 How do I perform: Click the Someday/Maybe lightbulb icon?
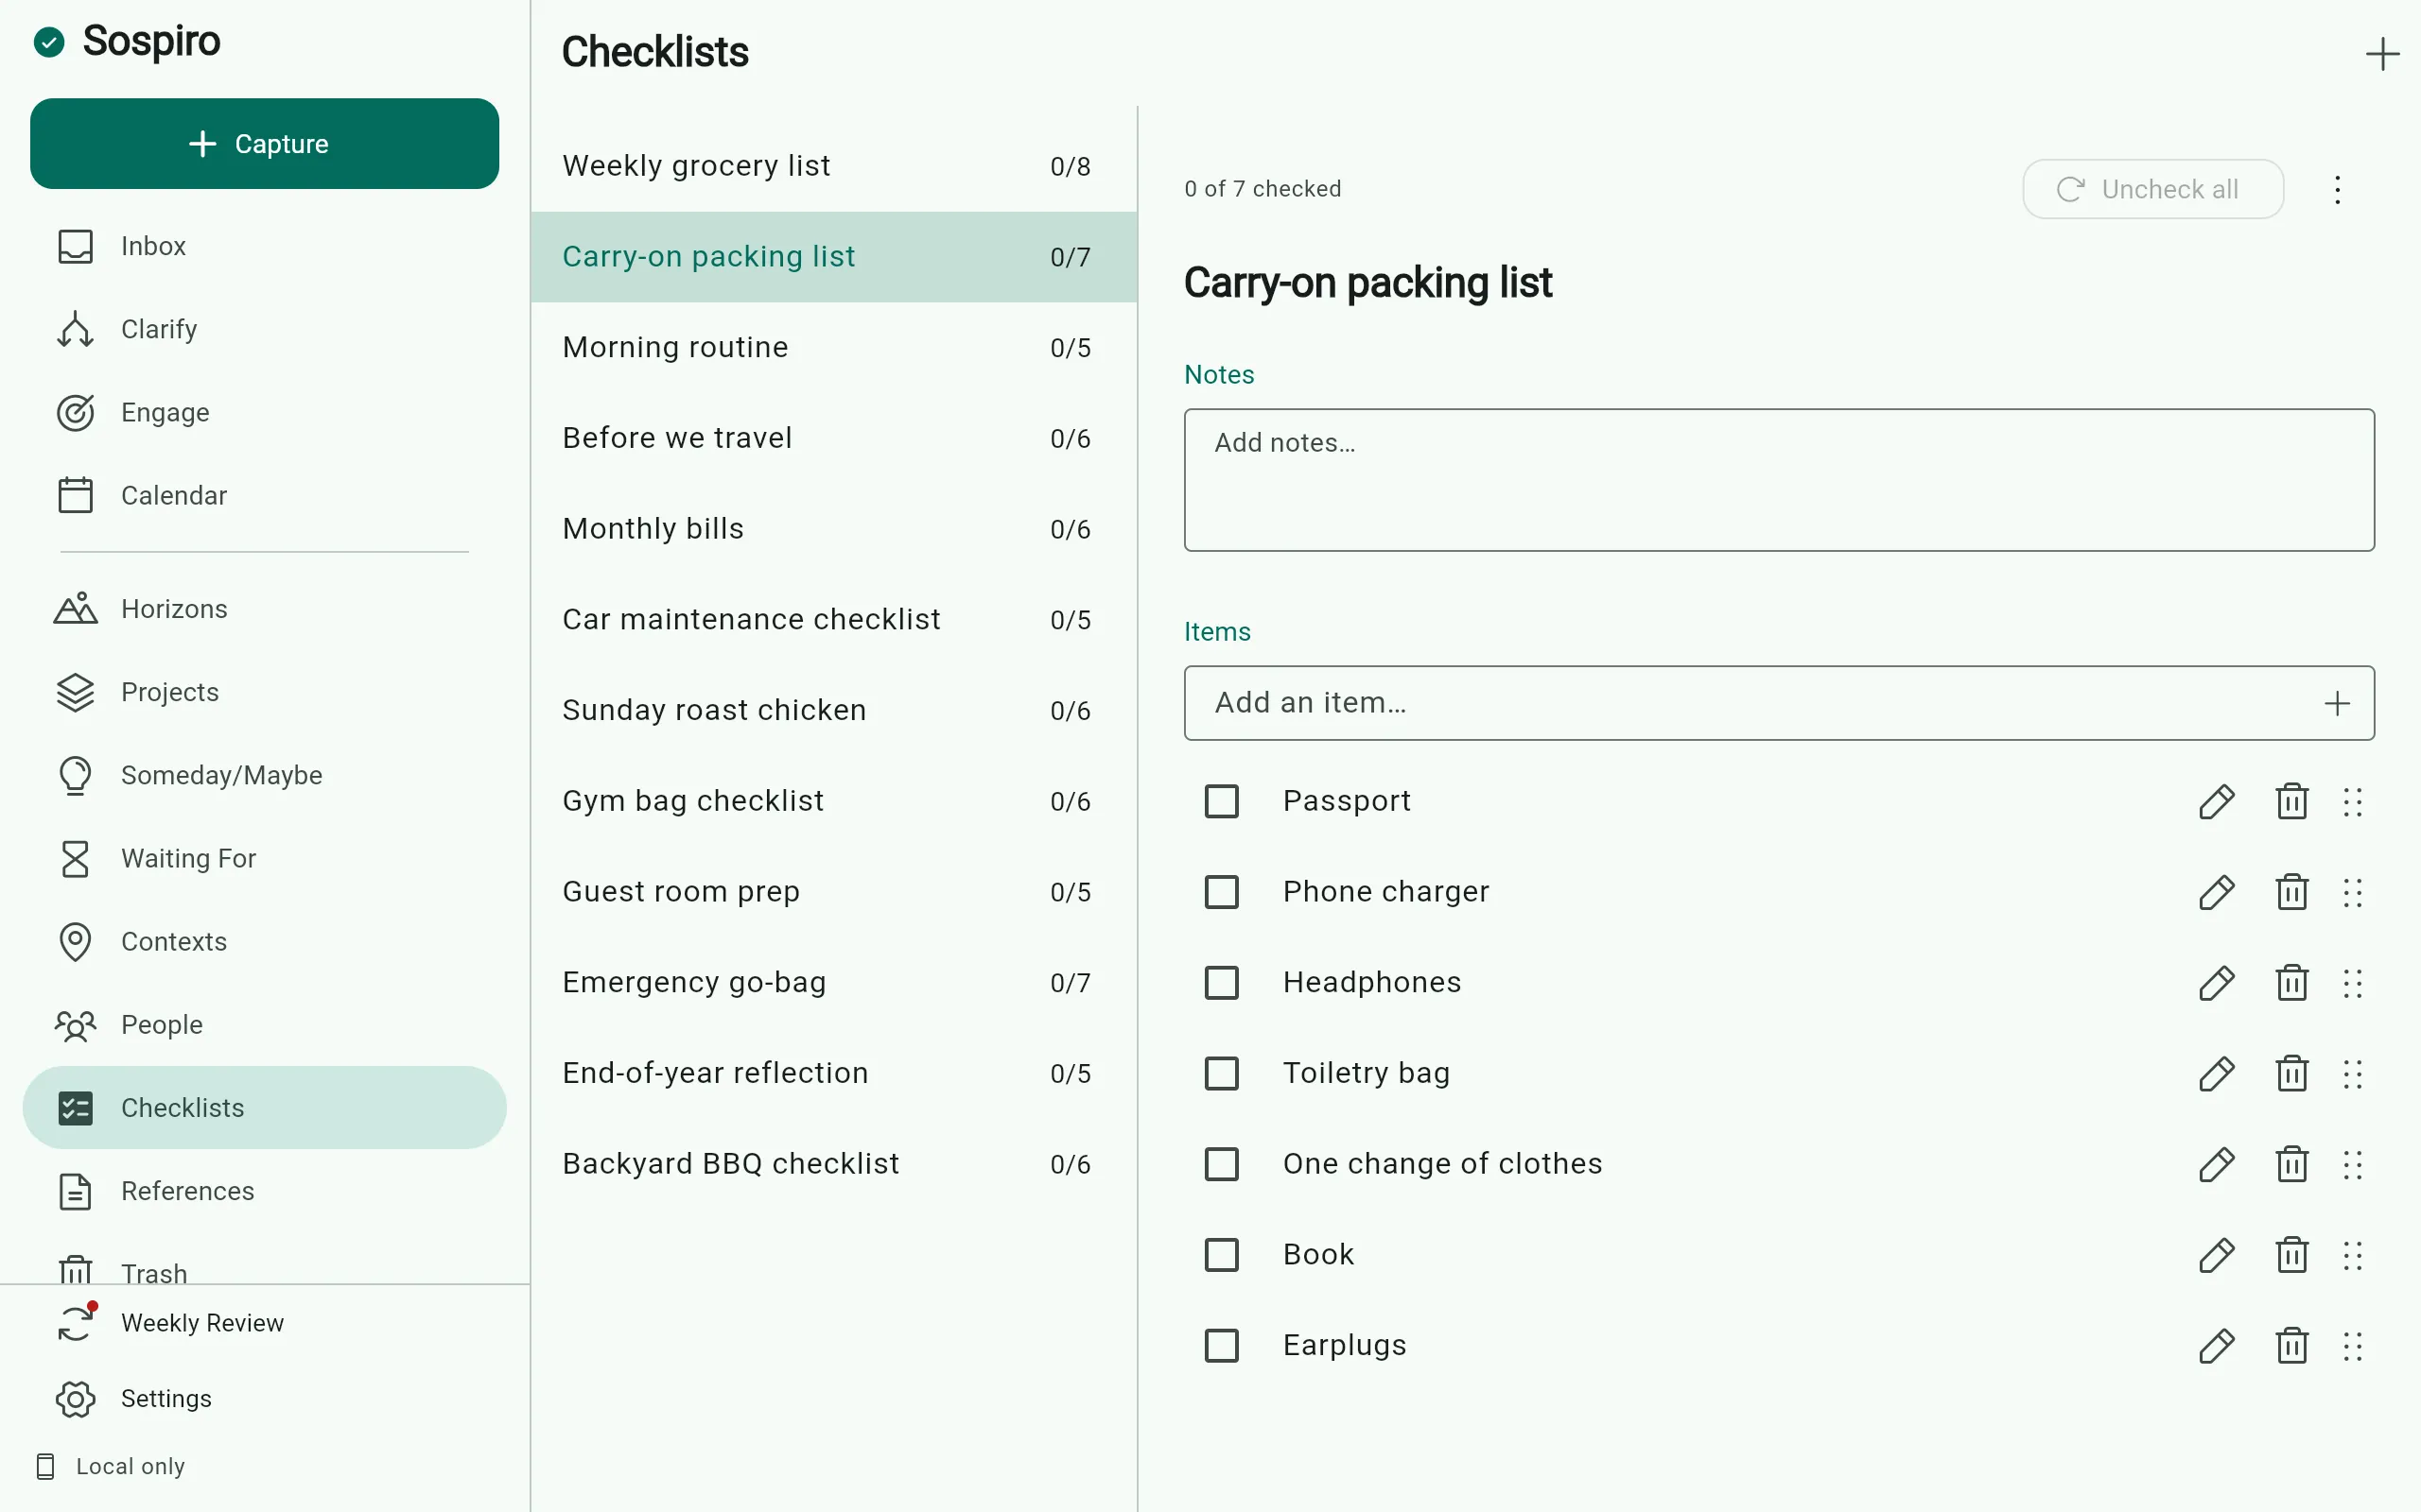pyautogui.click(x=75, y=775)
